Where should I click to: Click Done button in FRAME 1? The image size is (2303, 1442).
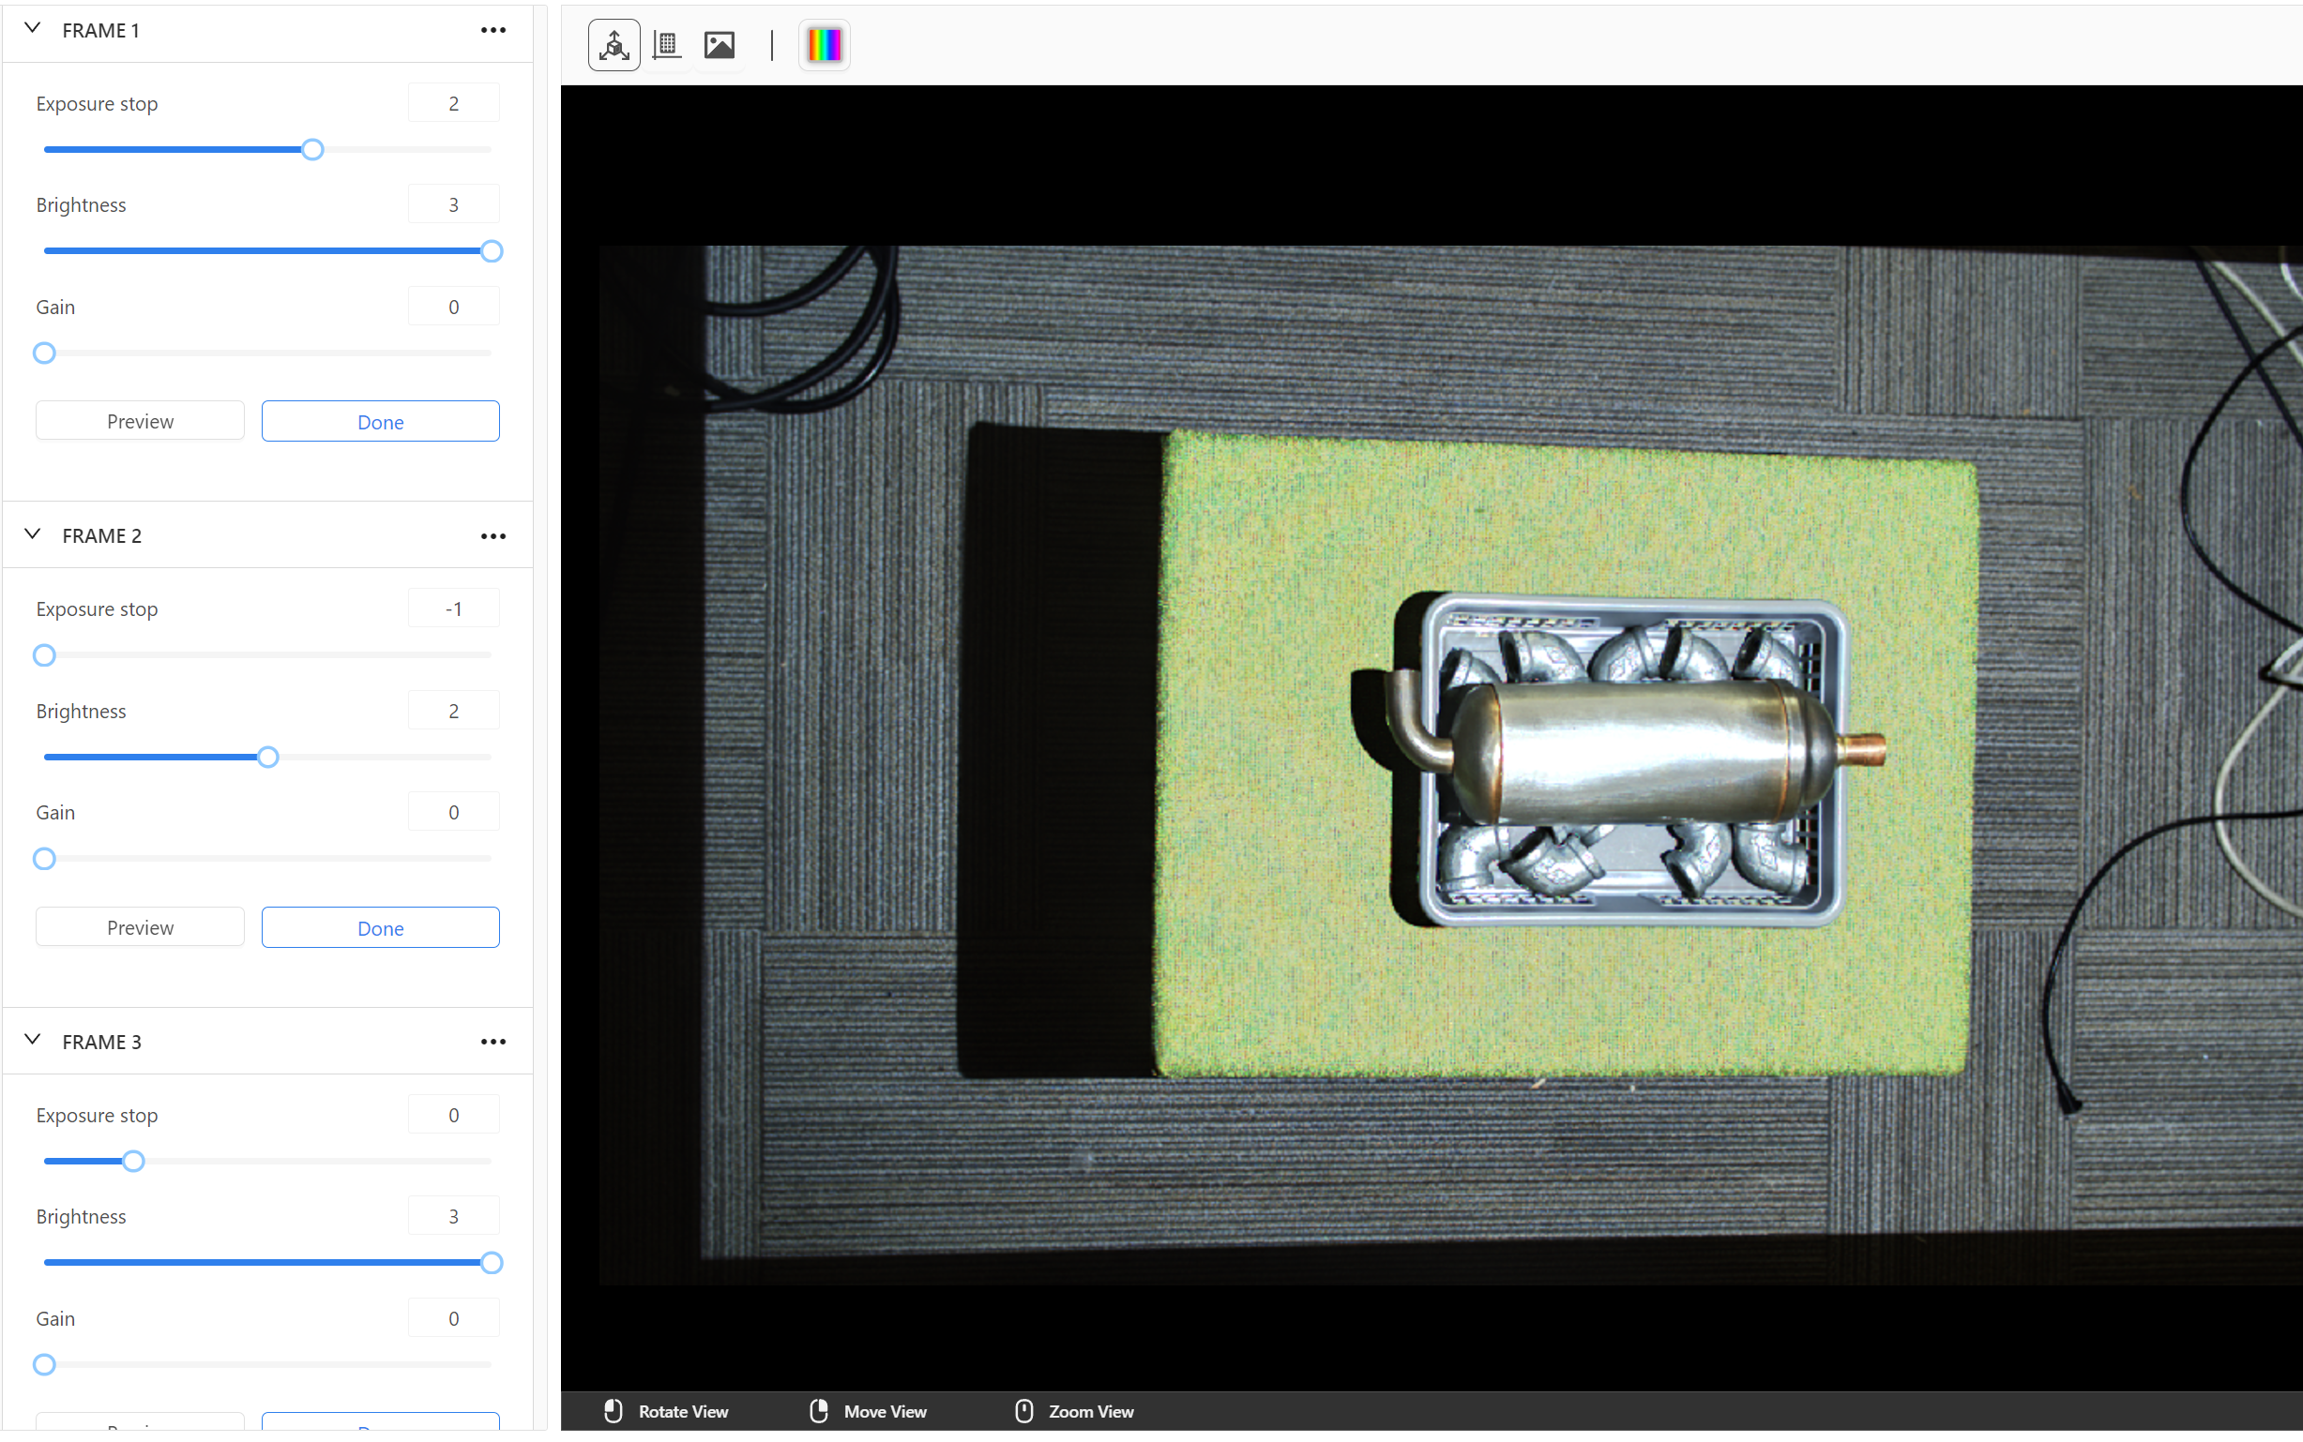coord(381,420)
